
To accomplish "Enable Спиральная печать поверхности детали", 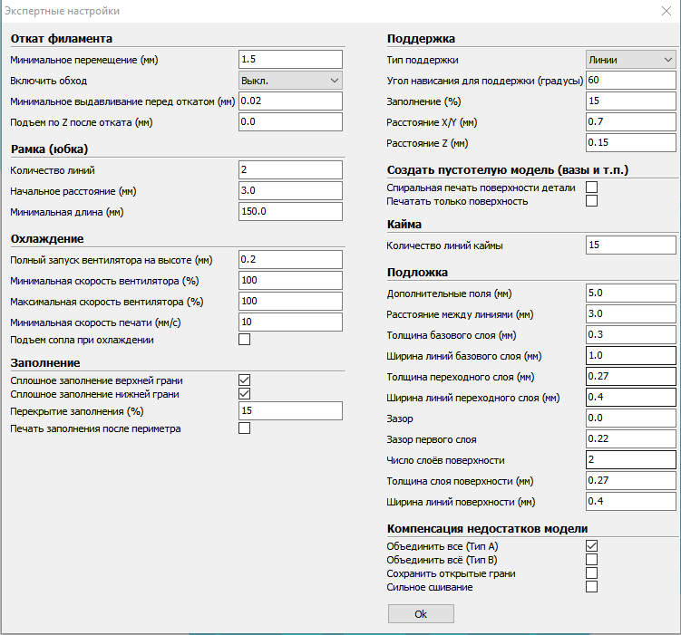I will pos(592,187).
